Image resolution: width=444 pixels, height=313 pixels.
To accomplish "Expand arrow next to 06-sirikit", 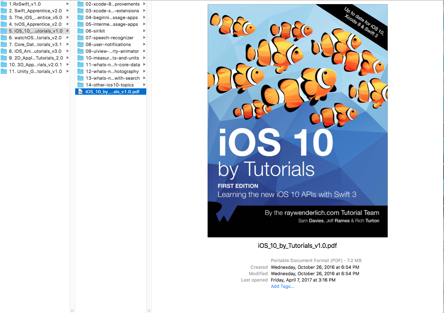I will 144,31.
